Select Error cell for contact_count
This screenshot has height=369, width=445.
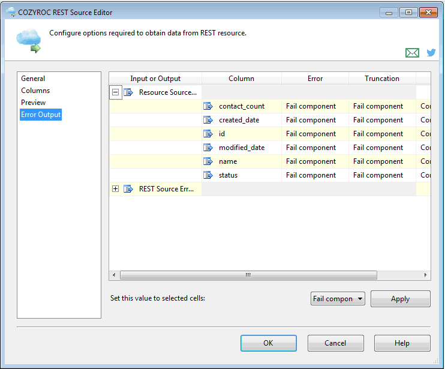coord(315,106)
